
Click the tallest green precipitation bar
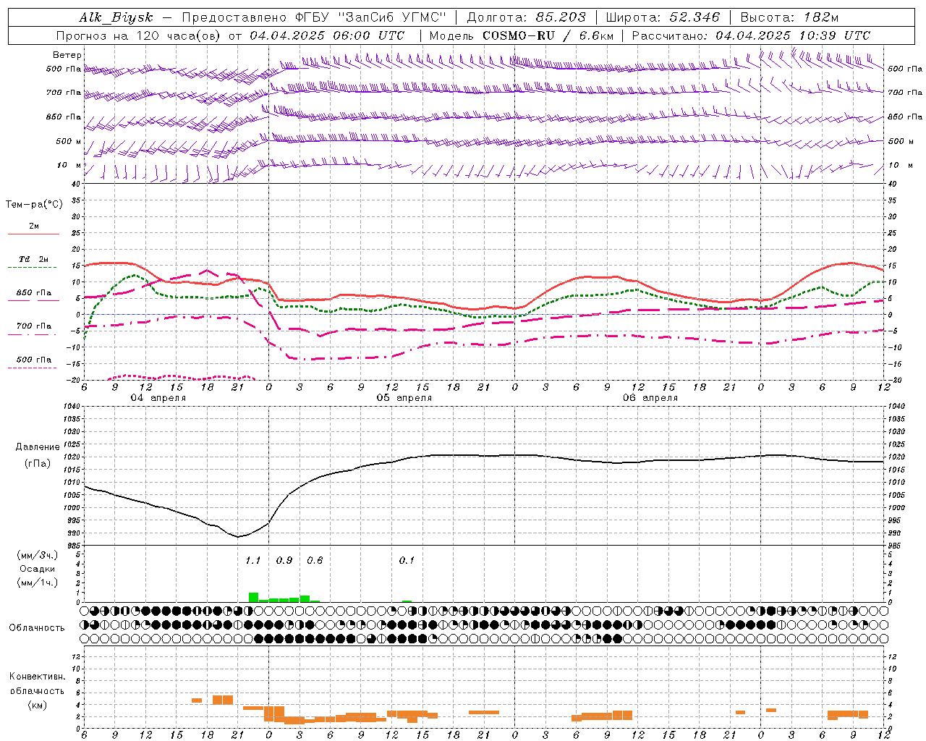tap(253, 598)
